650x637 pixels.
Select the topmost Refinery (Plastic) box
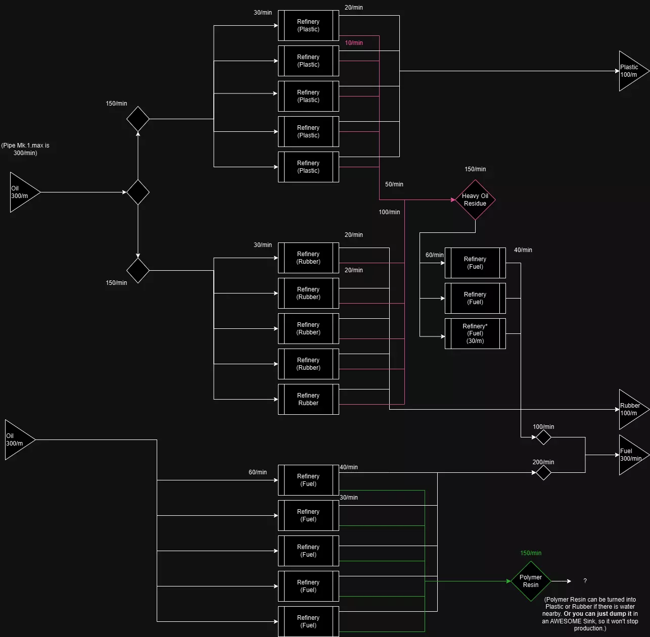[x=308, y=25]
